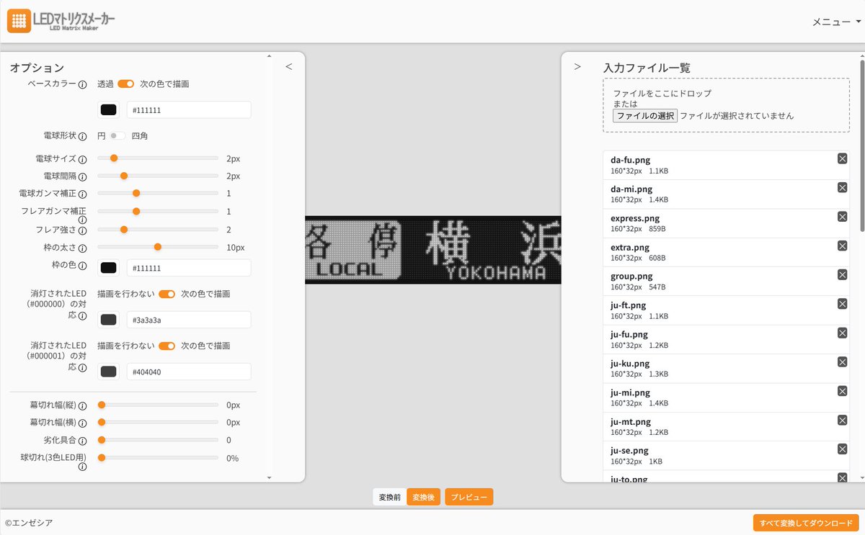Adjust the 球切れ(3色LED用) slider

[158, 457]
